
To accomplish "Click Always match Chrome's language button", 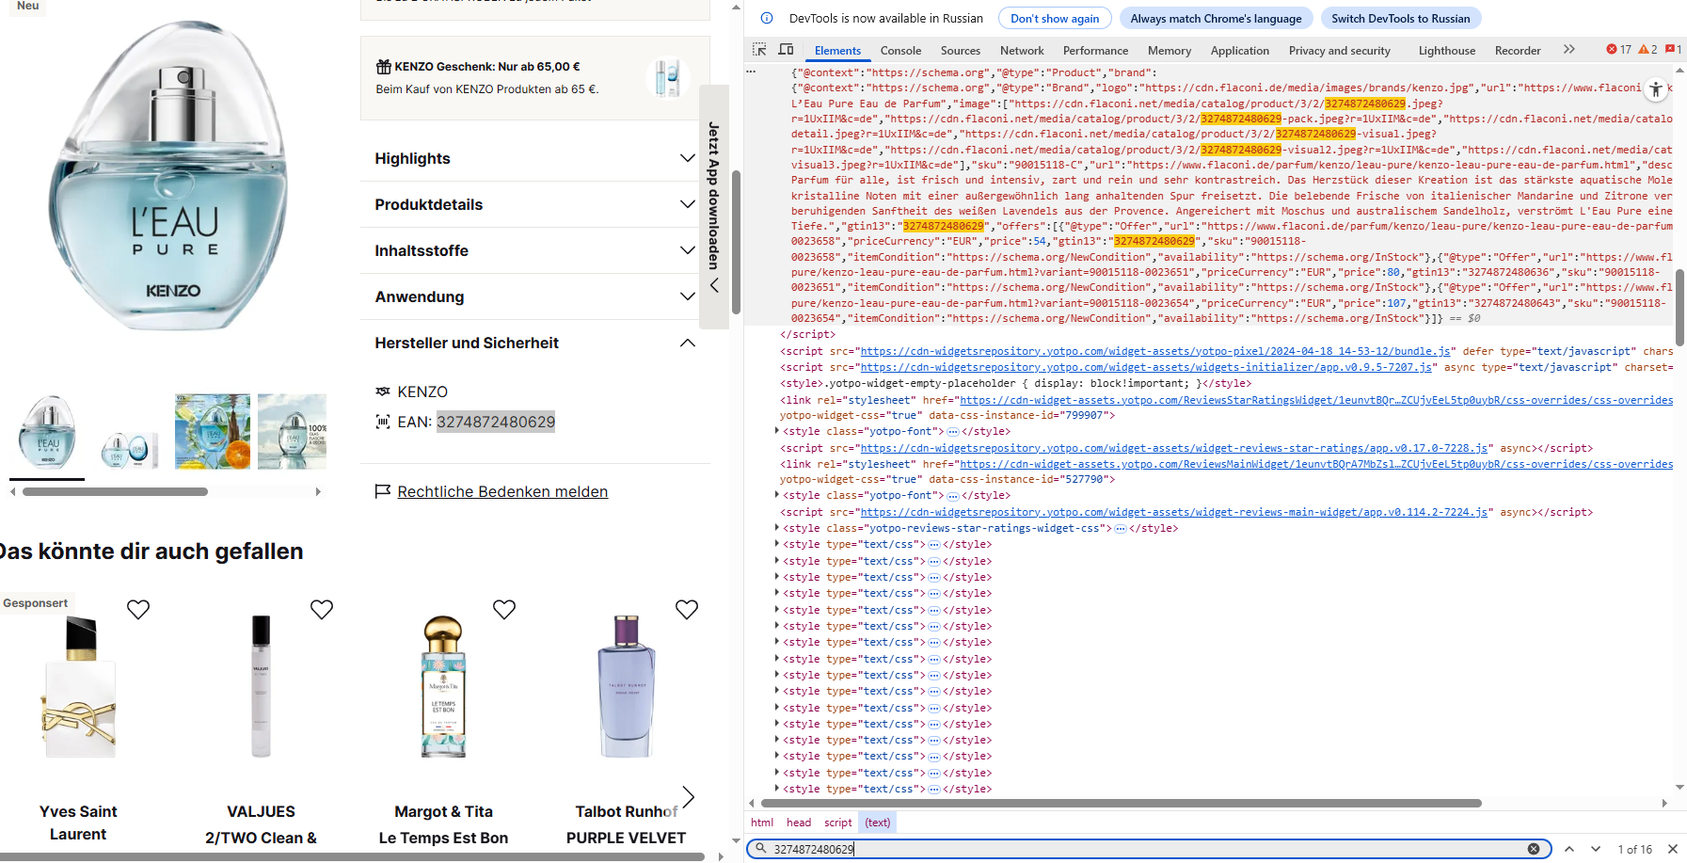I will pos(1216,18).
